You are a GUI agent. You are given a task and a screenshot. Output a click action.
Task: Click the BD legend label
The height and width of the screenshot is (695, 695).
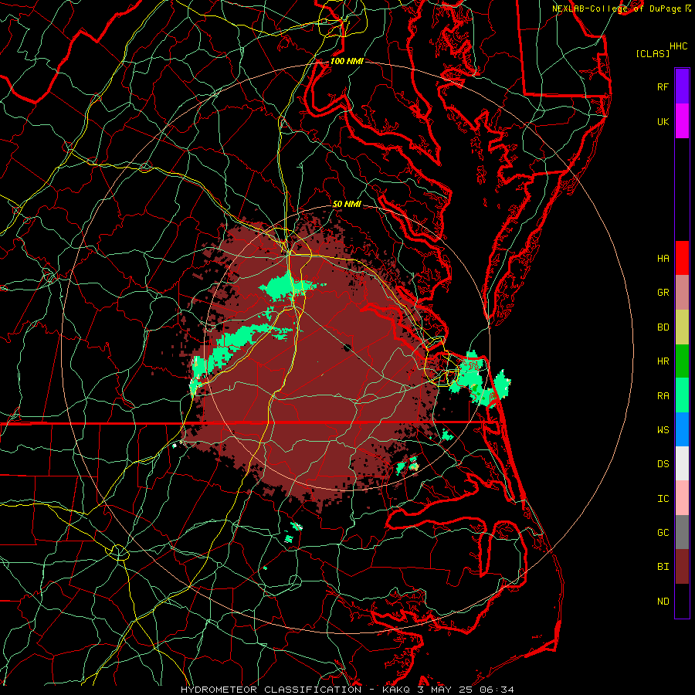pos(663,327)
